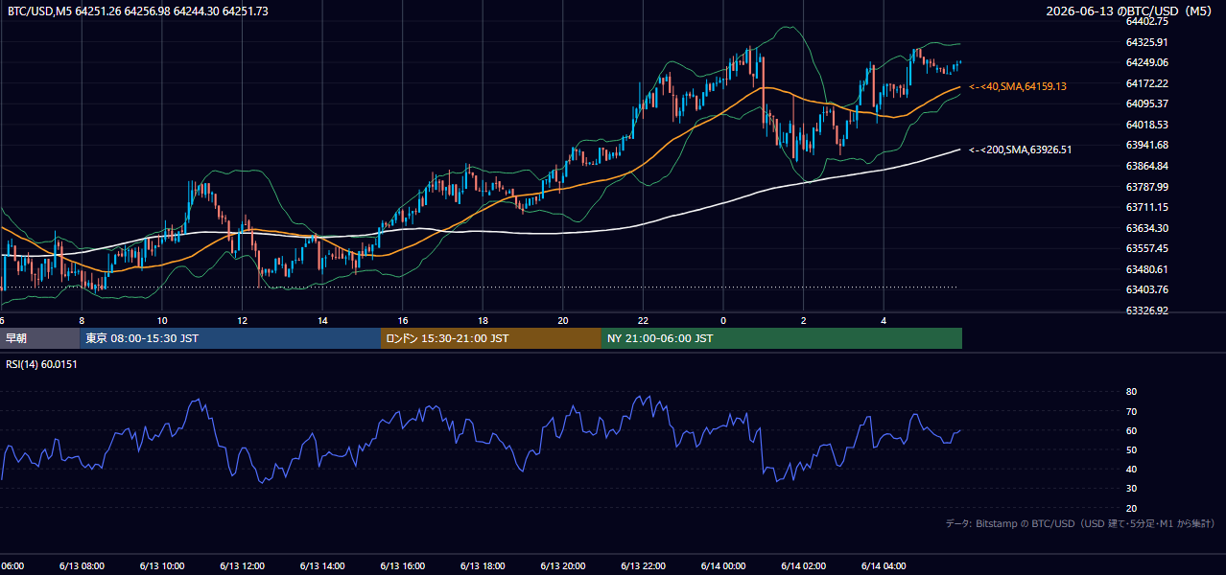Screen dimensions: 1226x575
Task: Click the 200 SMA 63926.51 label
Action: (1021, 149)
